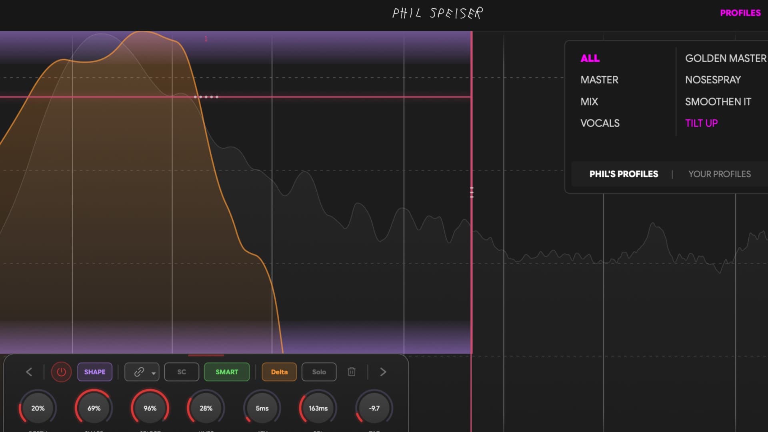Click the 20% depth knob
Viewport: 768px width, 432px height.
tap(38, 408)
